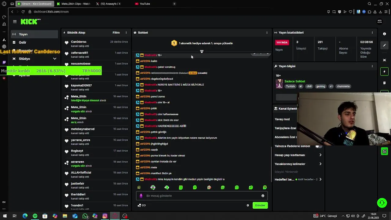Click the 24°C Güneşli weather widget
The height and width of the screenshot is (220, 391).
(326, 216)
